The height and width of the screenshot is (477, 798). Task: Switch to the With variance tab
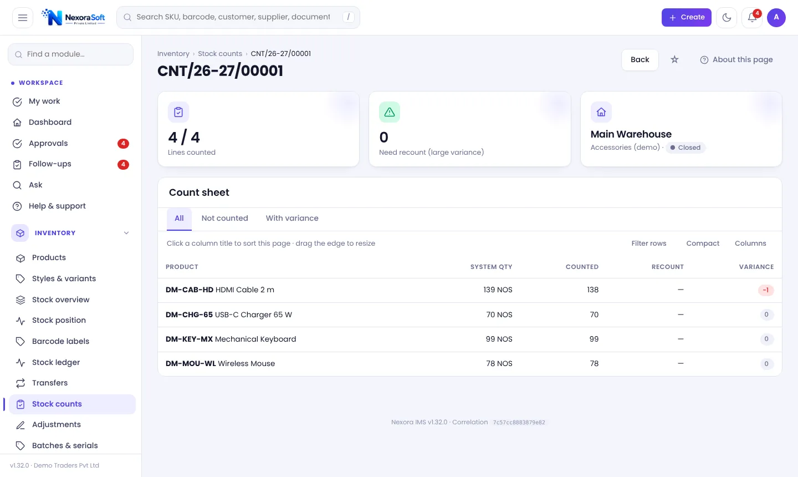coord(292,219)
